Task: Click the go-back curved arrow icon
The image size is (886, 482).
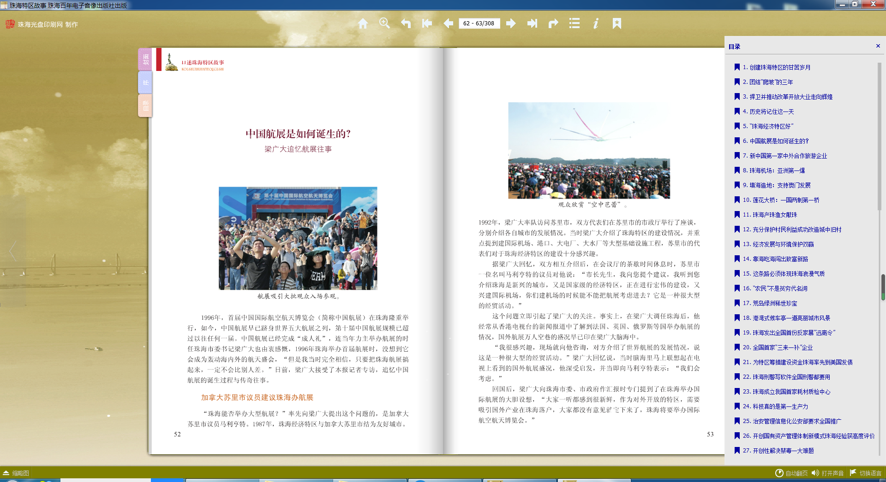Action: [x=406, y=24]
